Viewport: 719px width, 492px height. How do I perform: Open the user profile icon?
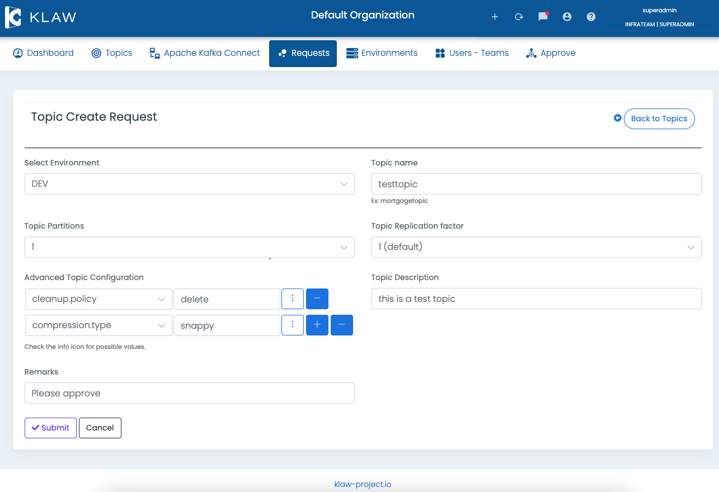click(567, 17)
